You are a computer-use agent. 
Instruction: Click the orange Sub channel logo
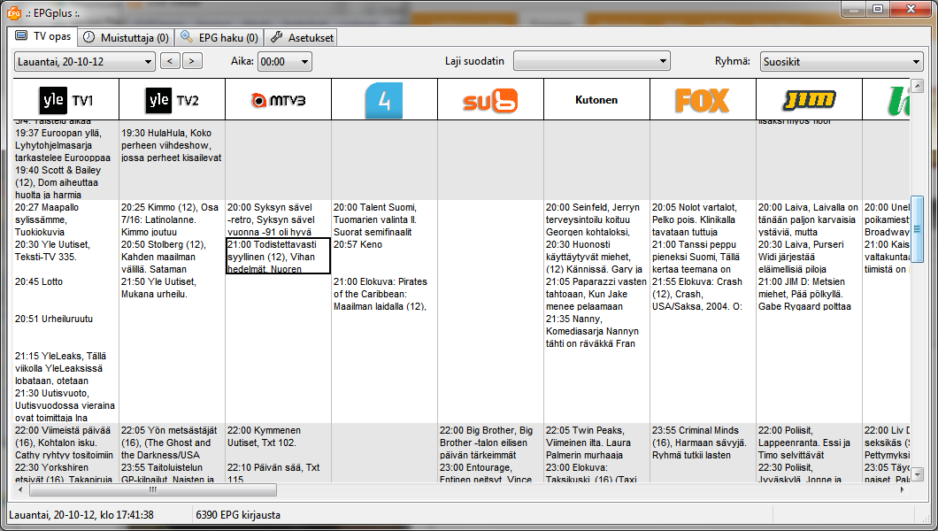coord(490,101)
